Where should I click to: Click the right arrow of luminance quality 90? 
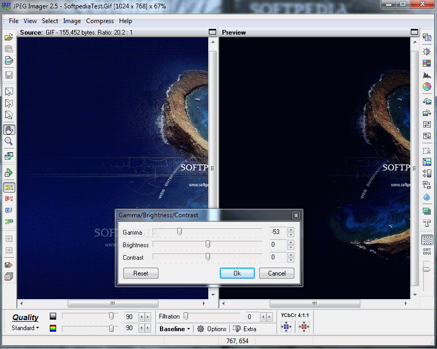click(148, 317)
